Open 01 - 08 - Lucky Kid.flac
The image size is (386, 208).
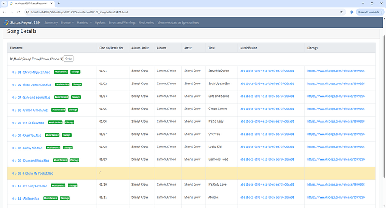point(27,148)
